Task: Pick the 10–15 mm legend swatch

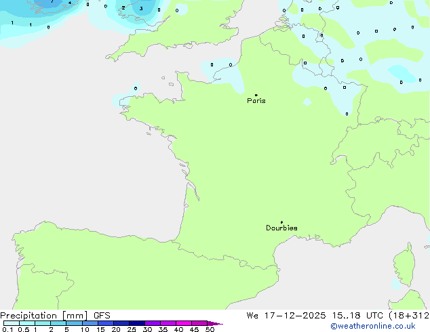Action: pos(90,323)
